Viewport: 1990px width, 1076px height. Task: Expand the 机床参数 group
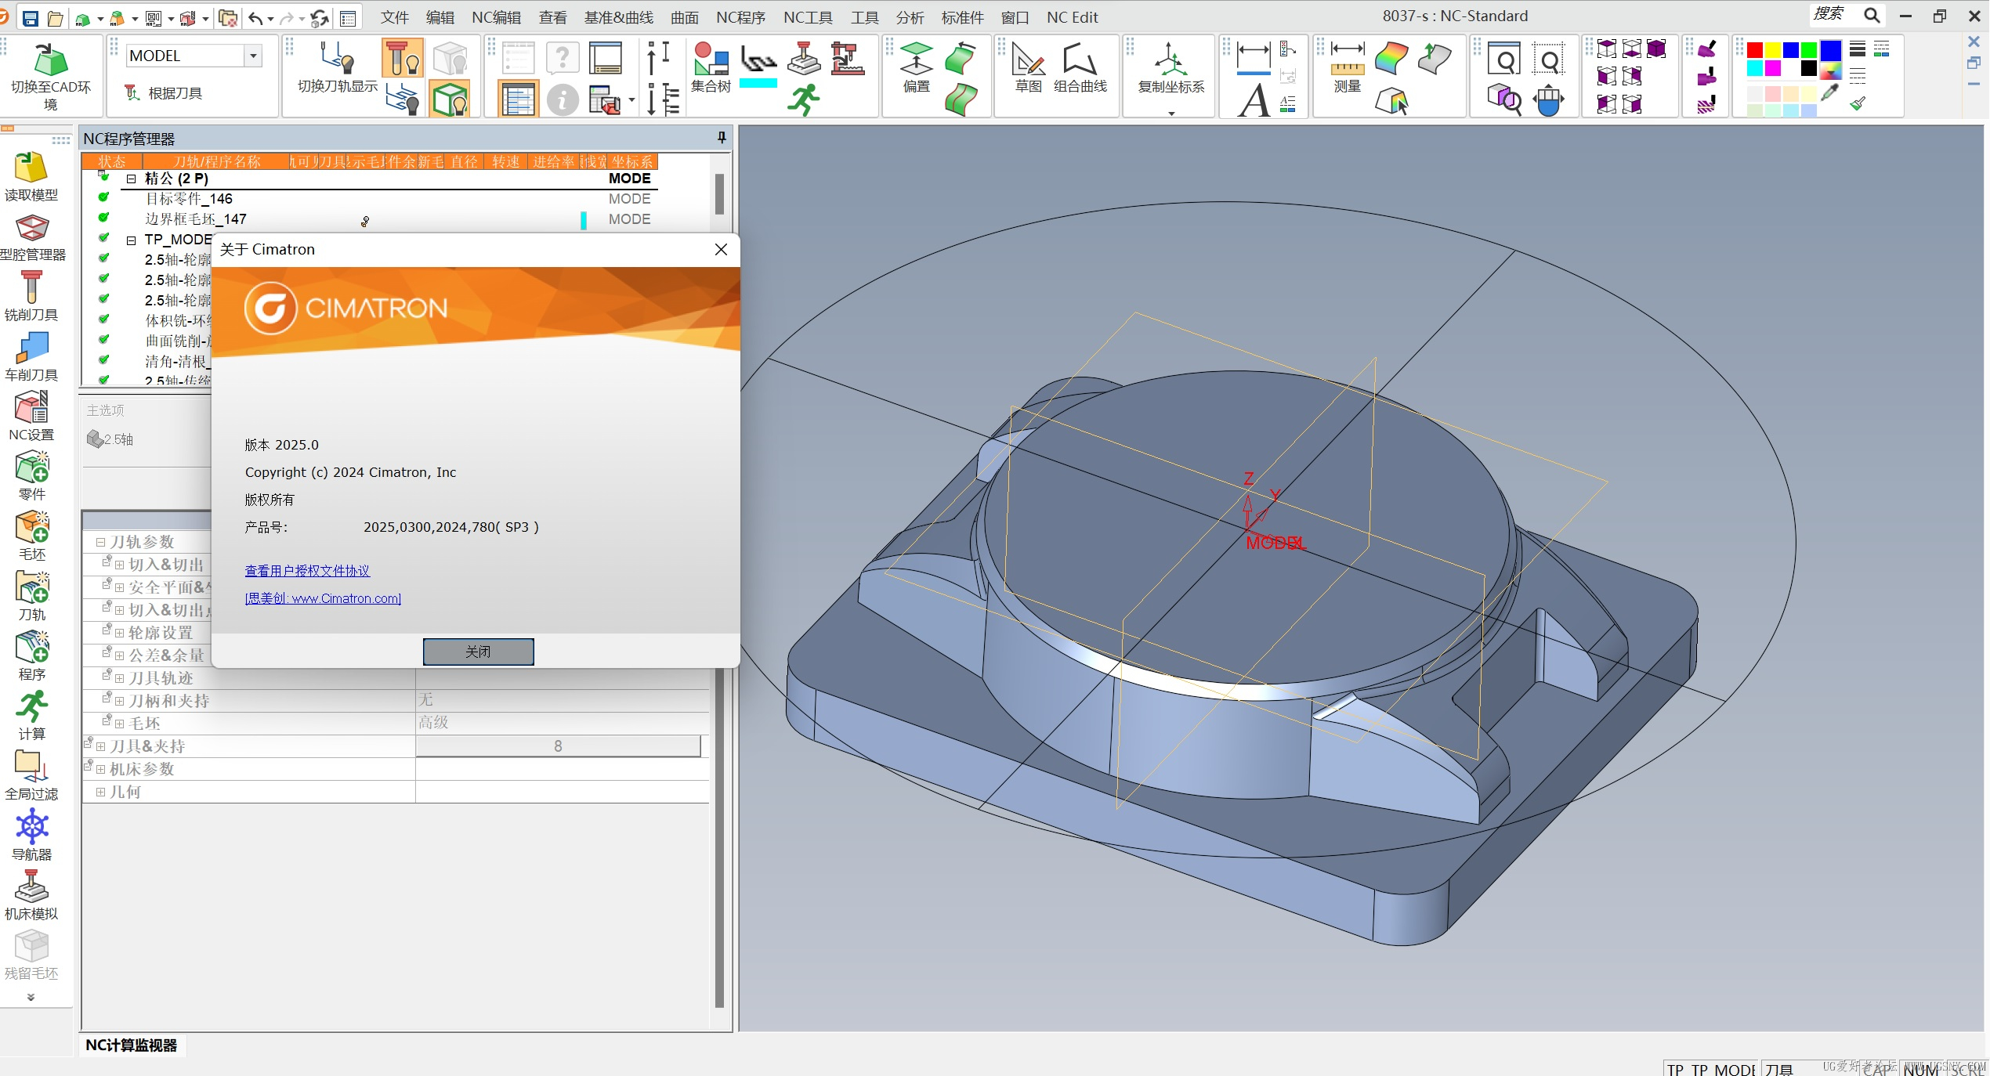(100, 769)
